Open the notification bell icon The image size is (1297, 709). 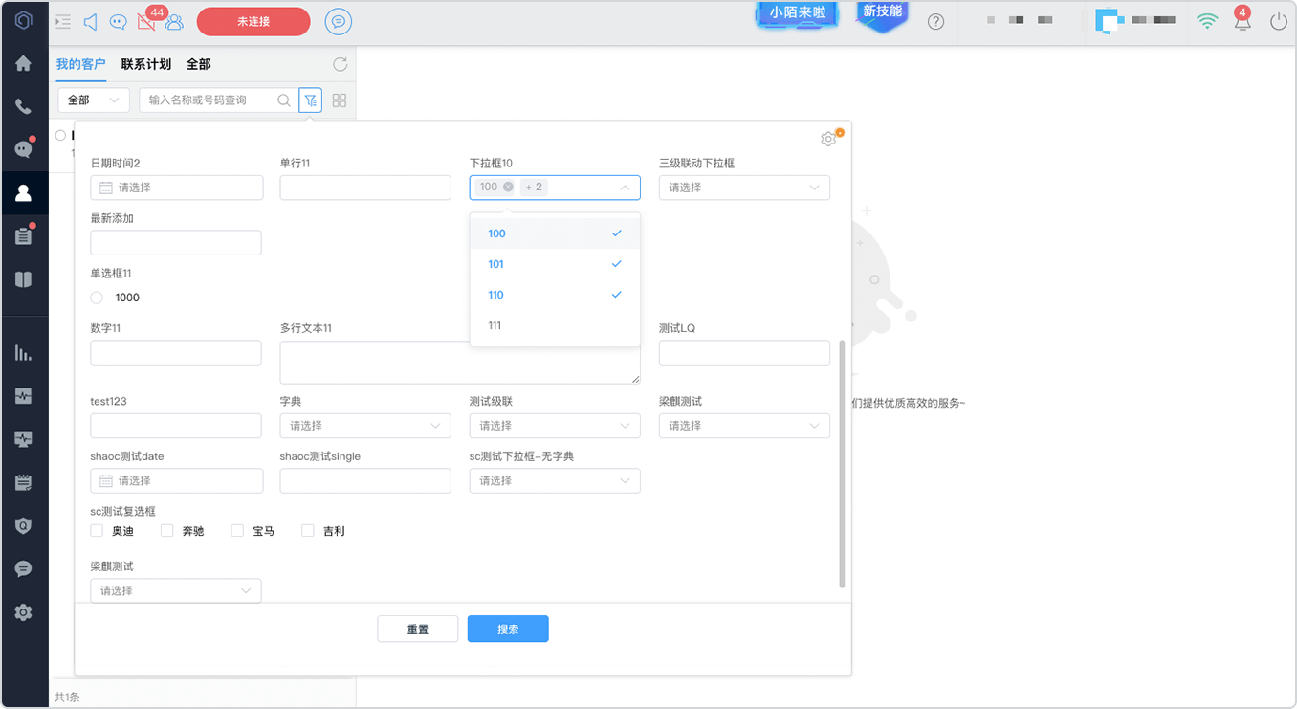click(x=1242, y=21)
